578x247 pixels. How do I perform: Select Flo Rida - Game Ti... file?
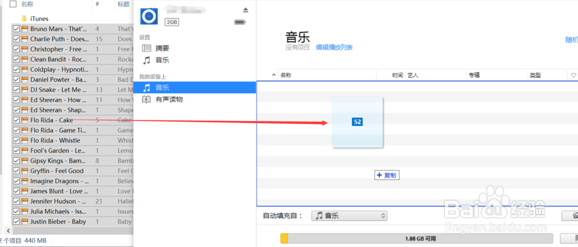coord(58,130)
